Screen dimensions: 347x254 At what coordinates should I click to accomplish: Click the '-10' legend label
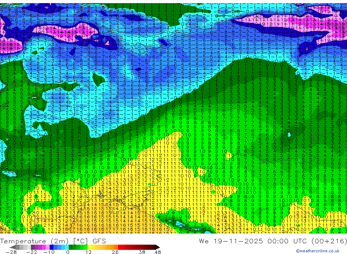[49, 252]
